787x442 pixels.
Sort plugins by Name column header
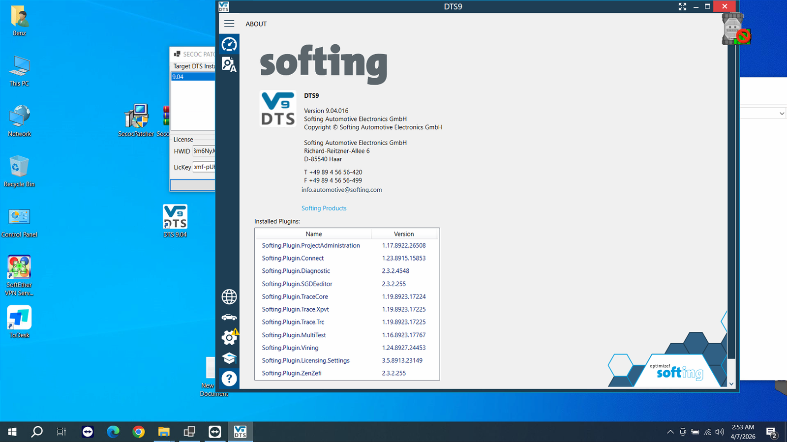click(313, 234)
